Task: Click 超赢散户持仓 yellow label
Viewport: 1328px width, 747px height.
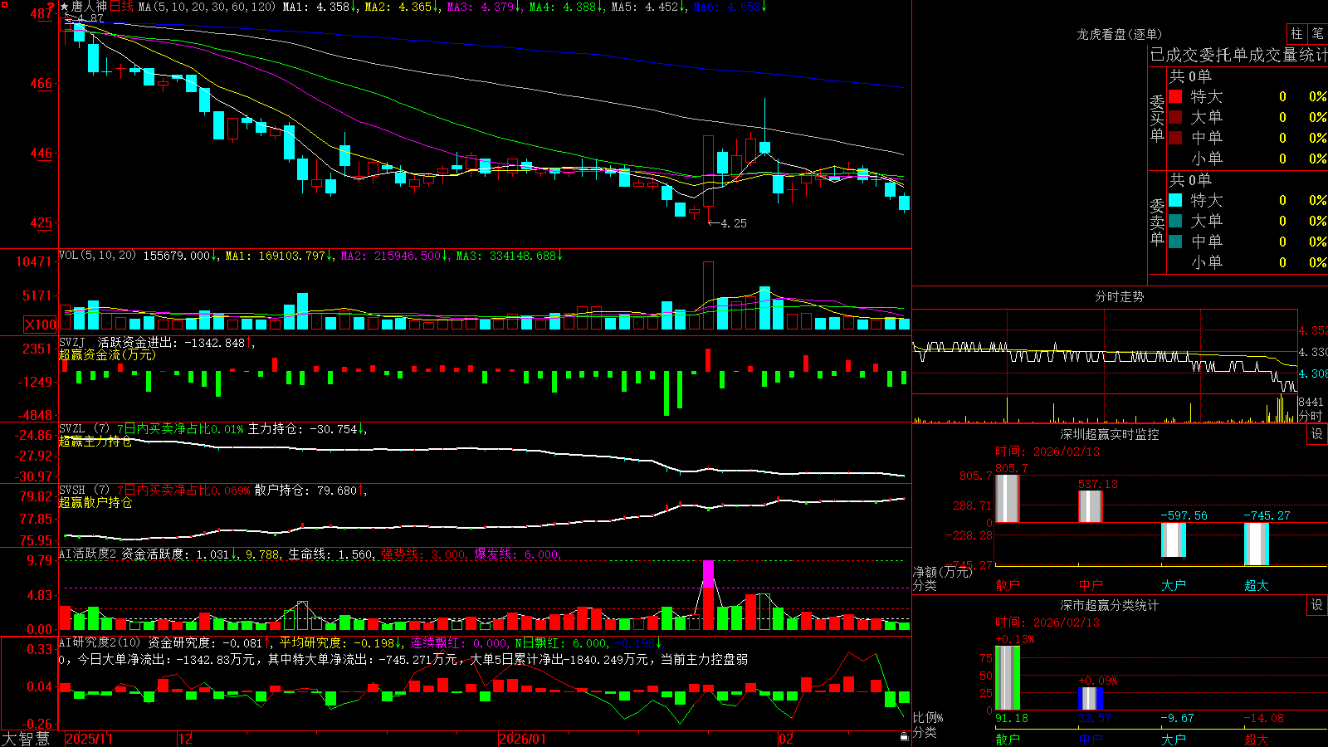Action: pyautogui.click(x=95, y=503)
